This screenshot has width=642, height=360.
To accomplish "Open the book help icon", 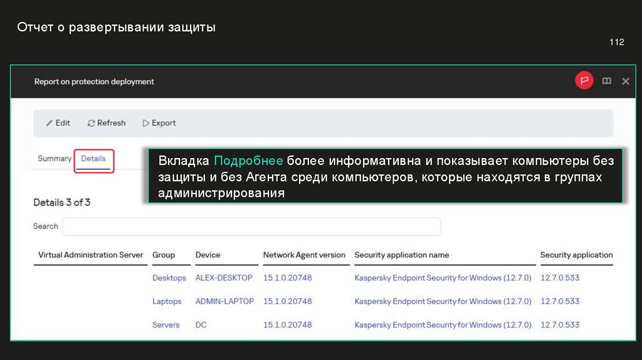I will click(606, 82).
